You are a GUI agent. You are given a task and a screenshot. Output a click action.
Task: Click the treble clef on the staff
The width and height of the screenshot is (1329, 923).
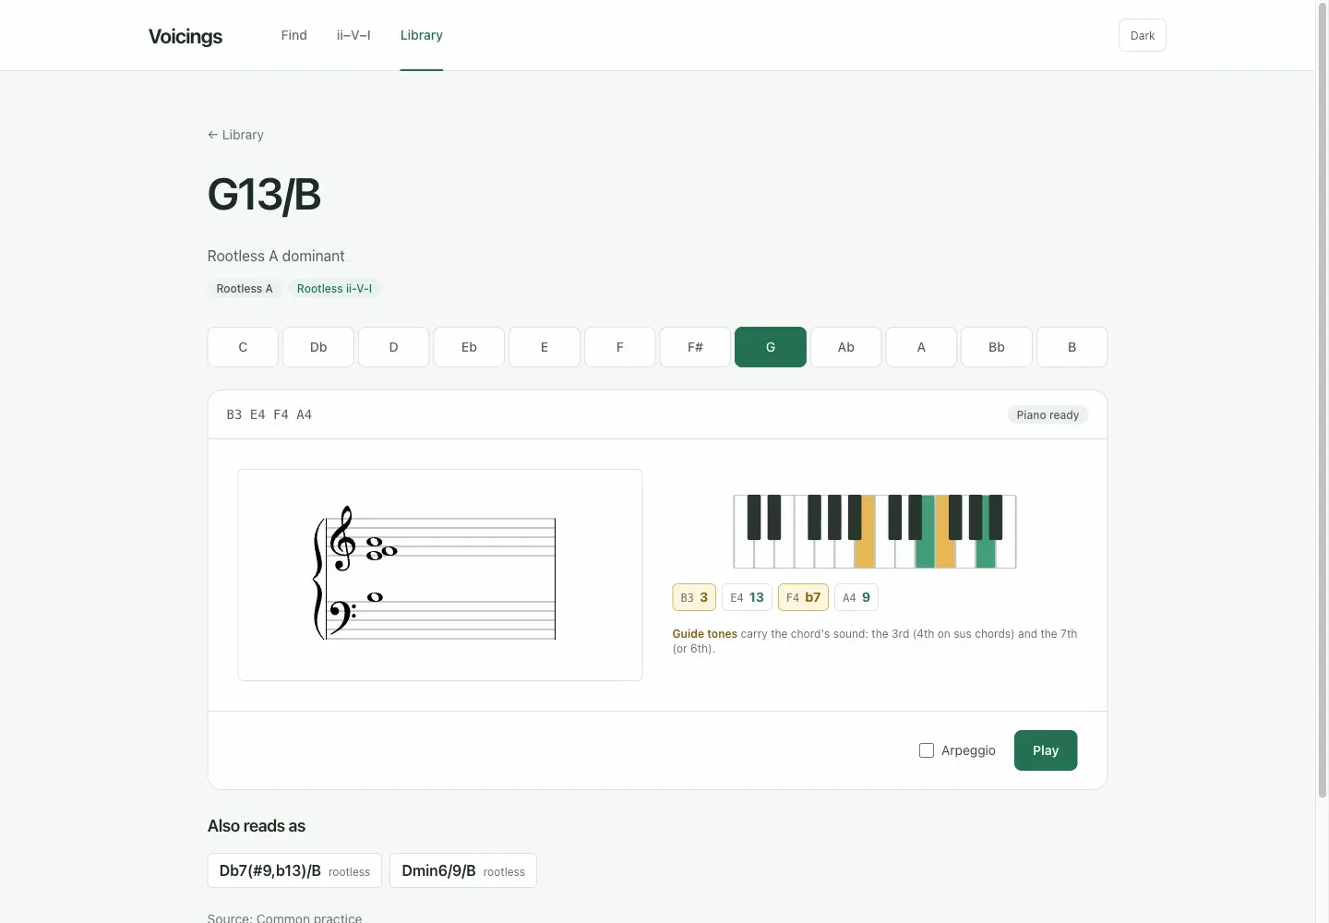coord(342,539)
